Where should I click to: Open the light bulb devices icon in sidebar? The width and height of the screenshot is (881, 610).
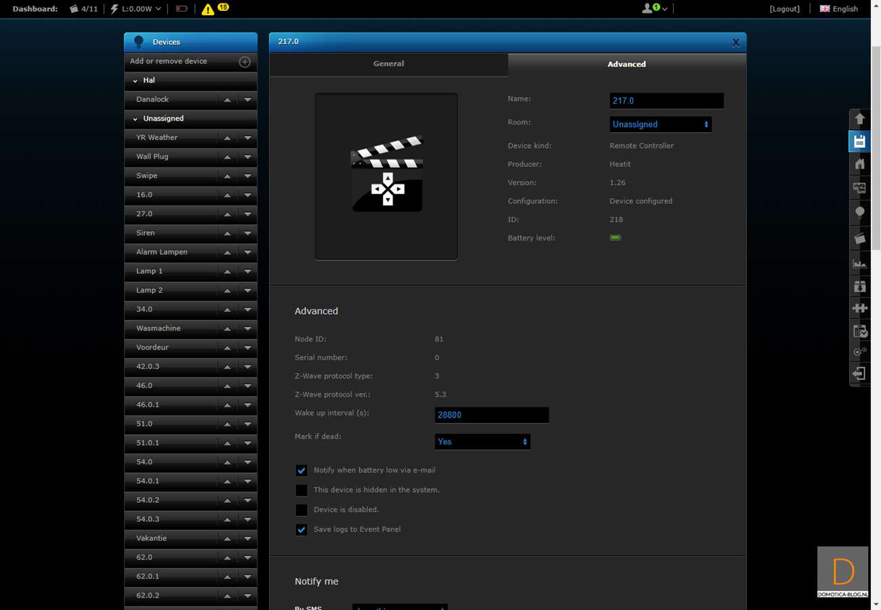(859, 213)
